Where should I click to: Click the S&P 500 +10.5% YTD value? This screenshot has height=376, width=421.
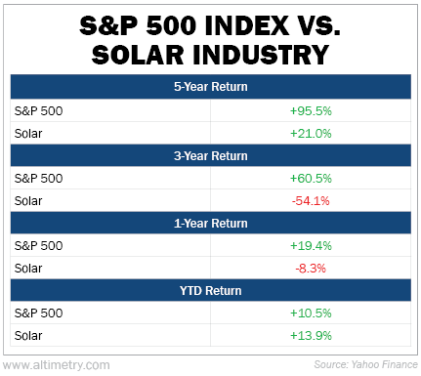311,313
